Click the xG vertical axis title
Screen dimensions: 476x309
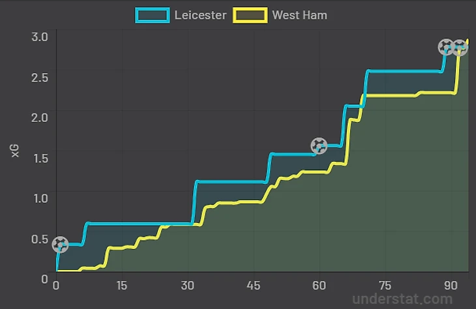click(x=15, y=151)
